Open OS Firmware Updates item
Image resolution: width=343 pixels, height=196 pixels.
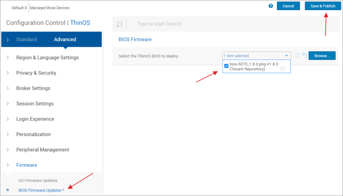(38, 181)
